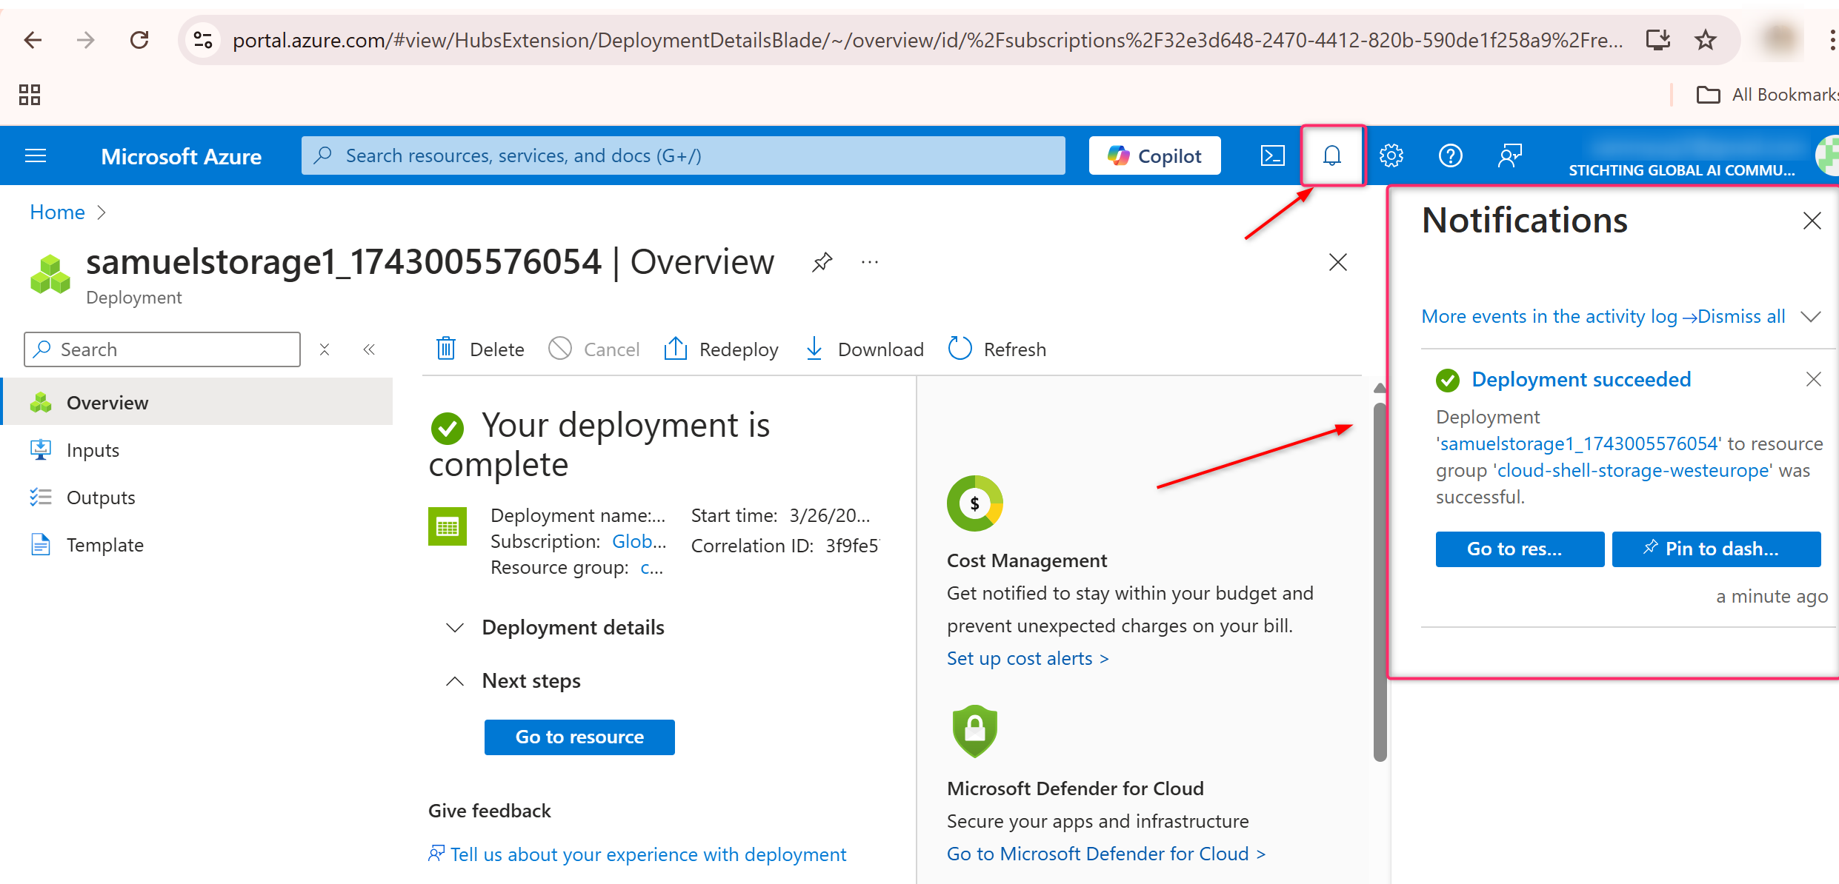Open portal Settings gear icon

[x=1391, y=155]
